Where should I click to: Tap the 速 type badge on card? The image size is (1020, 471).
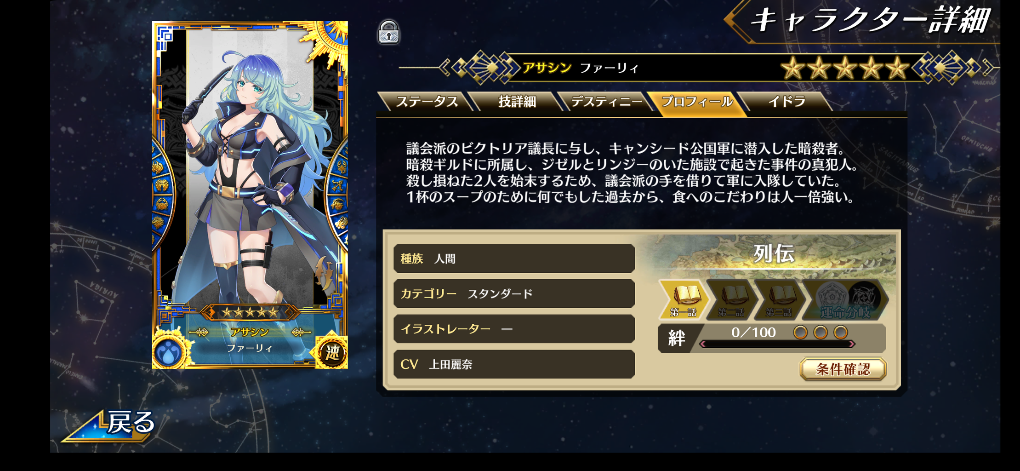[x=332, y=353]
